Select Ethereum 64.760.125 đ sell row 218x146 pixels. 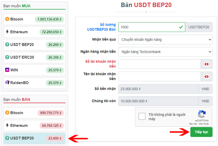point(35,125)
